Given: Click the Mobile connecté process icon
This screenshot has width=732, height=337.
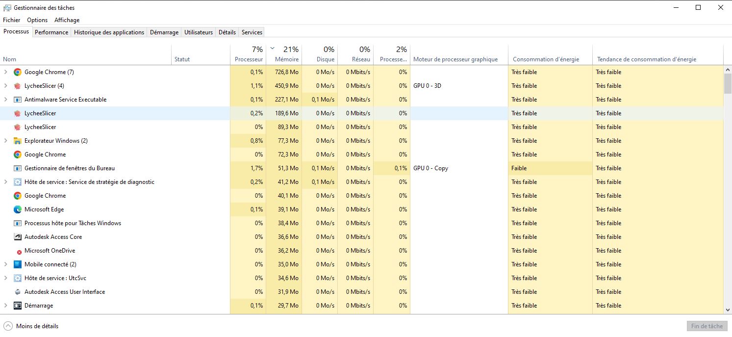Looking at the screenshot, I should coord(17,264).
